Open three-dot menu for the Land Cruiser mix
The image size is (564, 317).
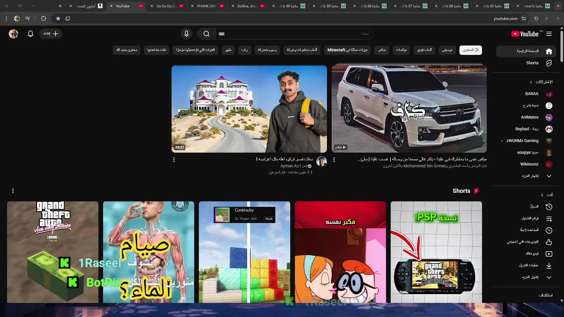tap(334, 160)
